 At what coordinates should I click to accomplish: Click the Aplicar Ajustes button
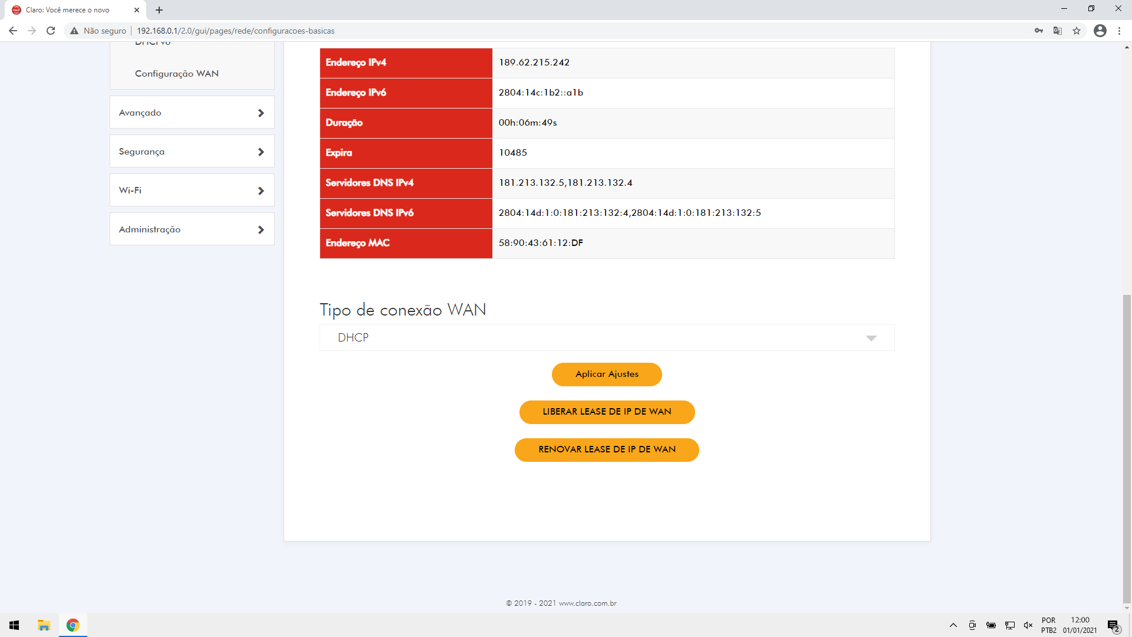[607, 375]
